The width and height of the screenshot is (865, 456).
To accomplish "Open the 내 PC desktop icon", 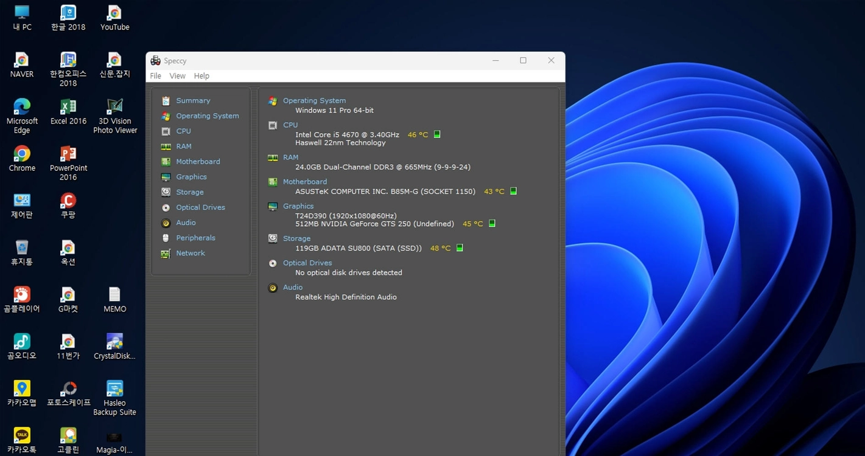I will [x=22, y=18].
